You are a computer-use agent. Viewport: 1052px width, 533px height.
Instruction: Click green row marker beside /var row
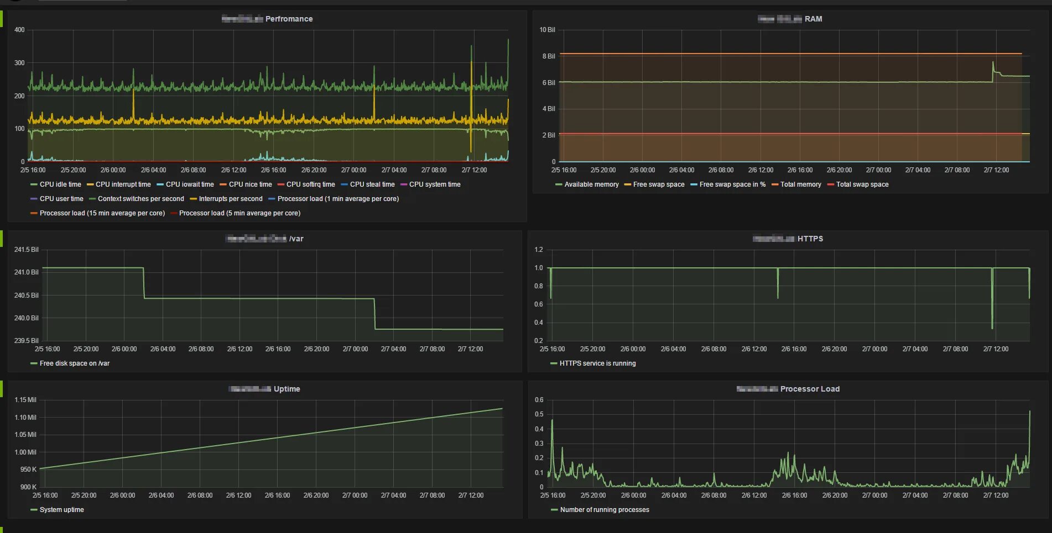[x=1, y=239]
